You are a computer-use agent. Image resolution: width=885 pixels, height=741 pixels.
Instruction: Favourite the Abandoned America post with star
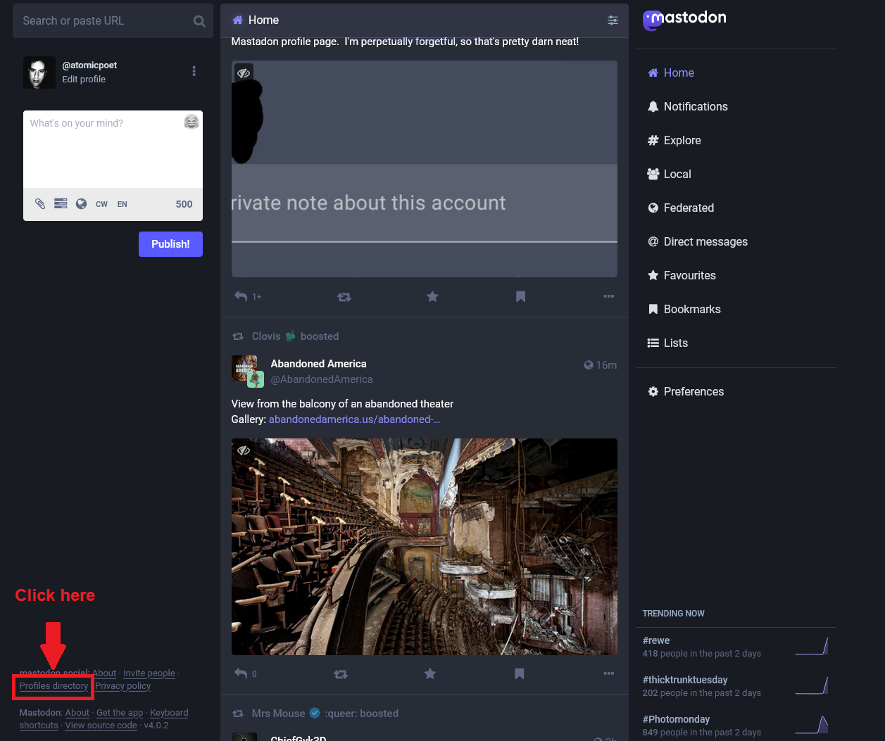[429, 674]
